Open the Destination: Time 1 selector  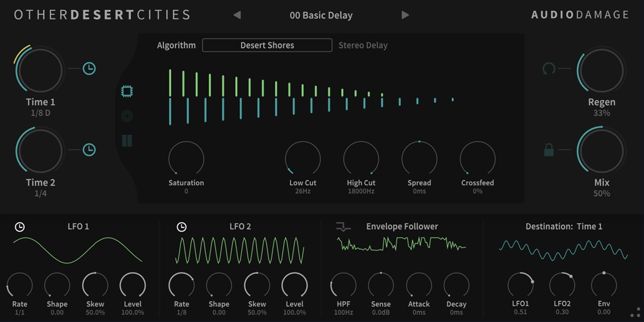point(564,227)
